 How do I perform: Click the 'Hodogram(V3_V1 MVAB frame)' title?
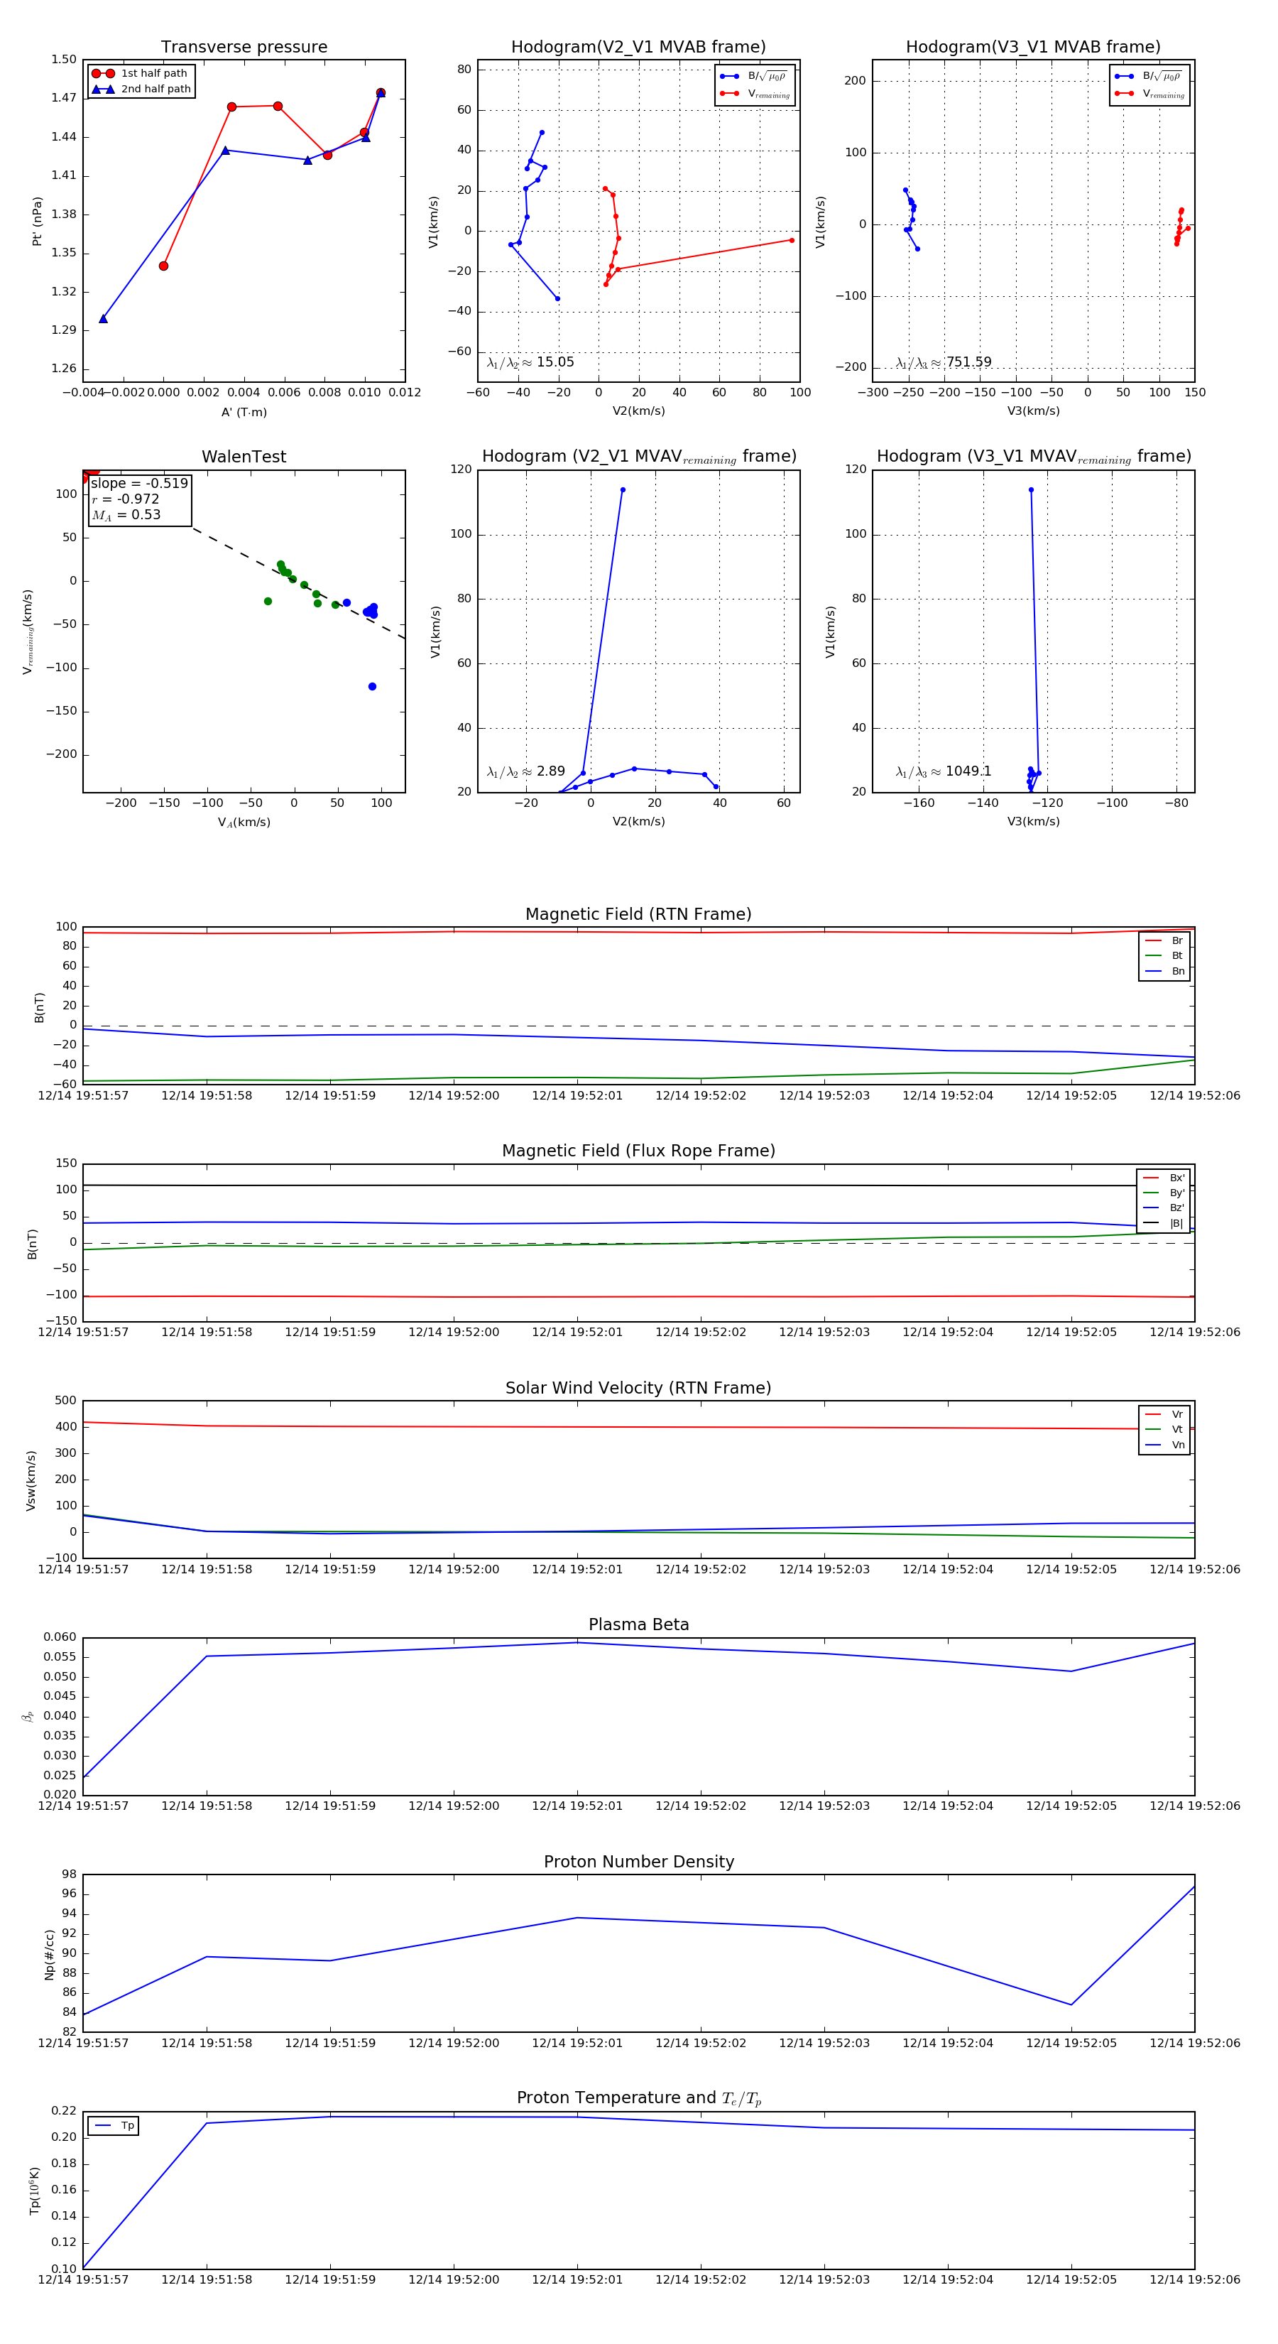(x=1033, y=46)
